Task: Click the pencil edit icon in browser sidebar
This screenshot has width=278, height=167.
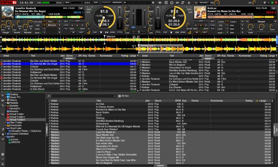Action: 3,139
